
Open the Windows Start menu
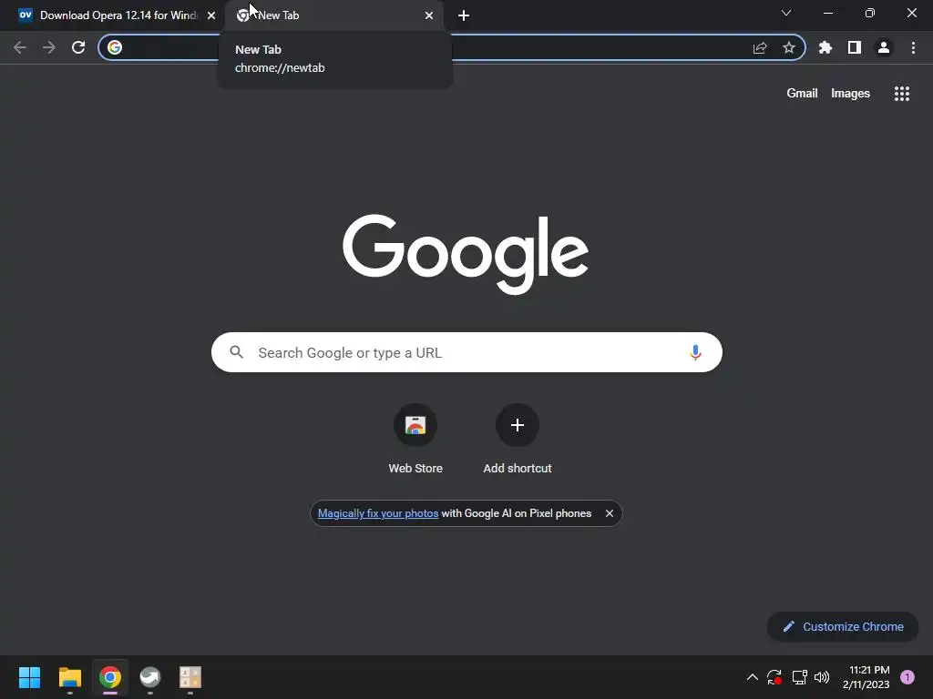pyautogui.click(x=29, y=677)
